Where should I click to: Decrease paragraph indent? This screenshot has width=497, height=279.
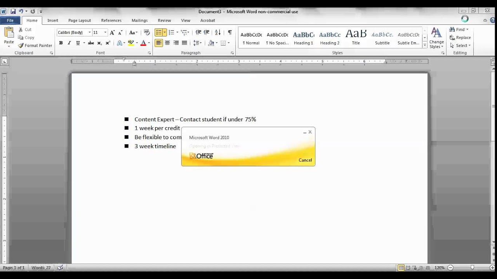pyautogui.click(x=198, y=33)
